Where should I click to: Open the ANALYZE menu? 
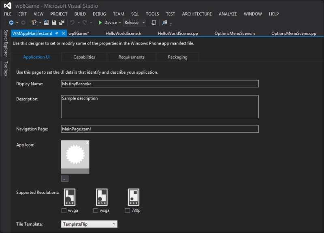coord(228,14)
